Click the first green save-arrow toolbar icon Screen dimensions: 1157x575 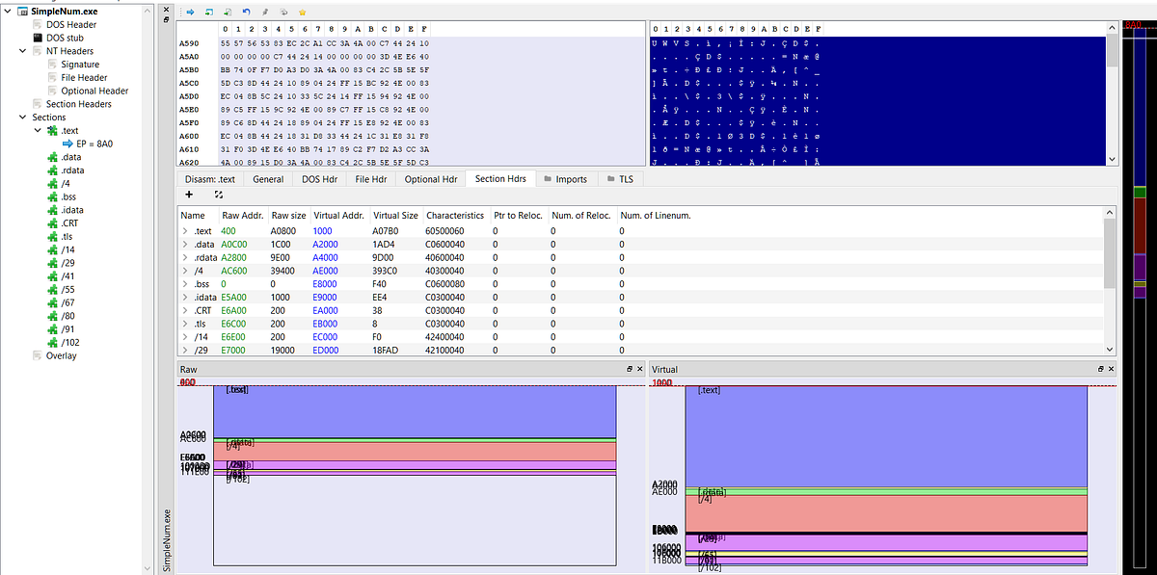coord(208,12)
